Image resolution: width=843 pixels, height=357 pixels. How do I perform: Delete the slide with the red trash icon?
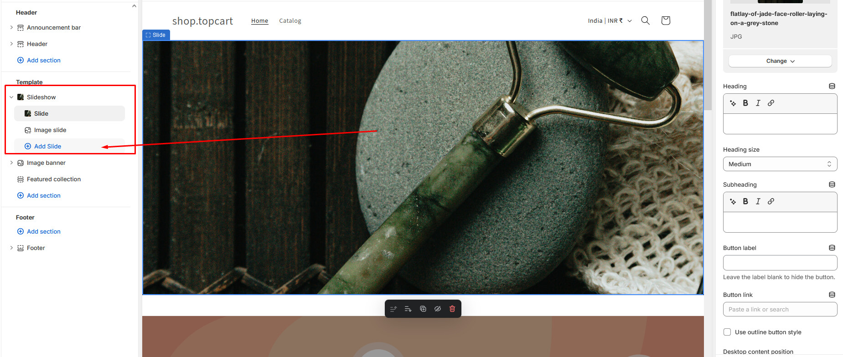452,309
